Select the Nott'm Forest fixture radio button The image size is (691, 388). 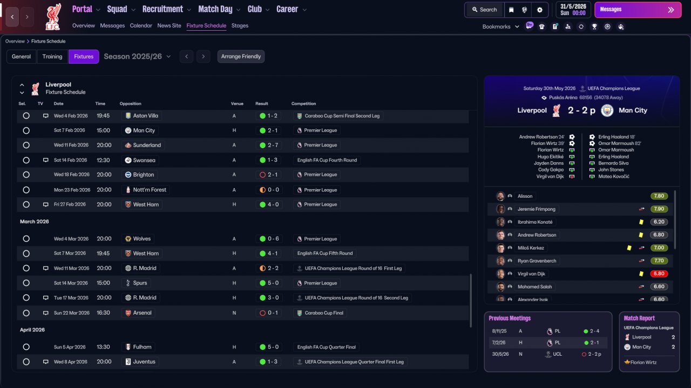coord(26,190)
